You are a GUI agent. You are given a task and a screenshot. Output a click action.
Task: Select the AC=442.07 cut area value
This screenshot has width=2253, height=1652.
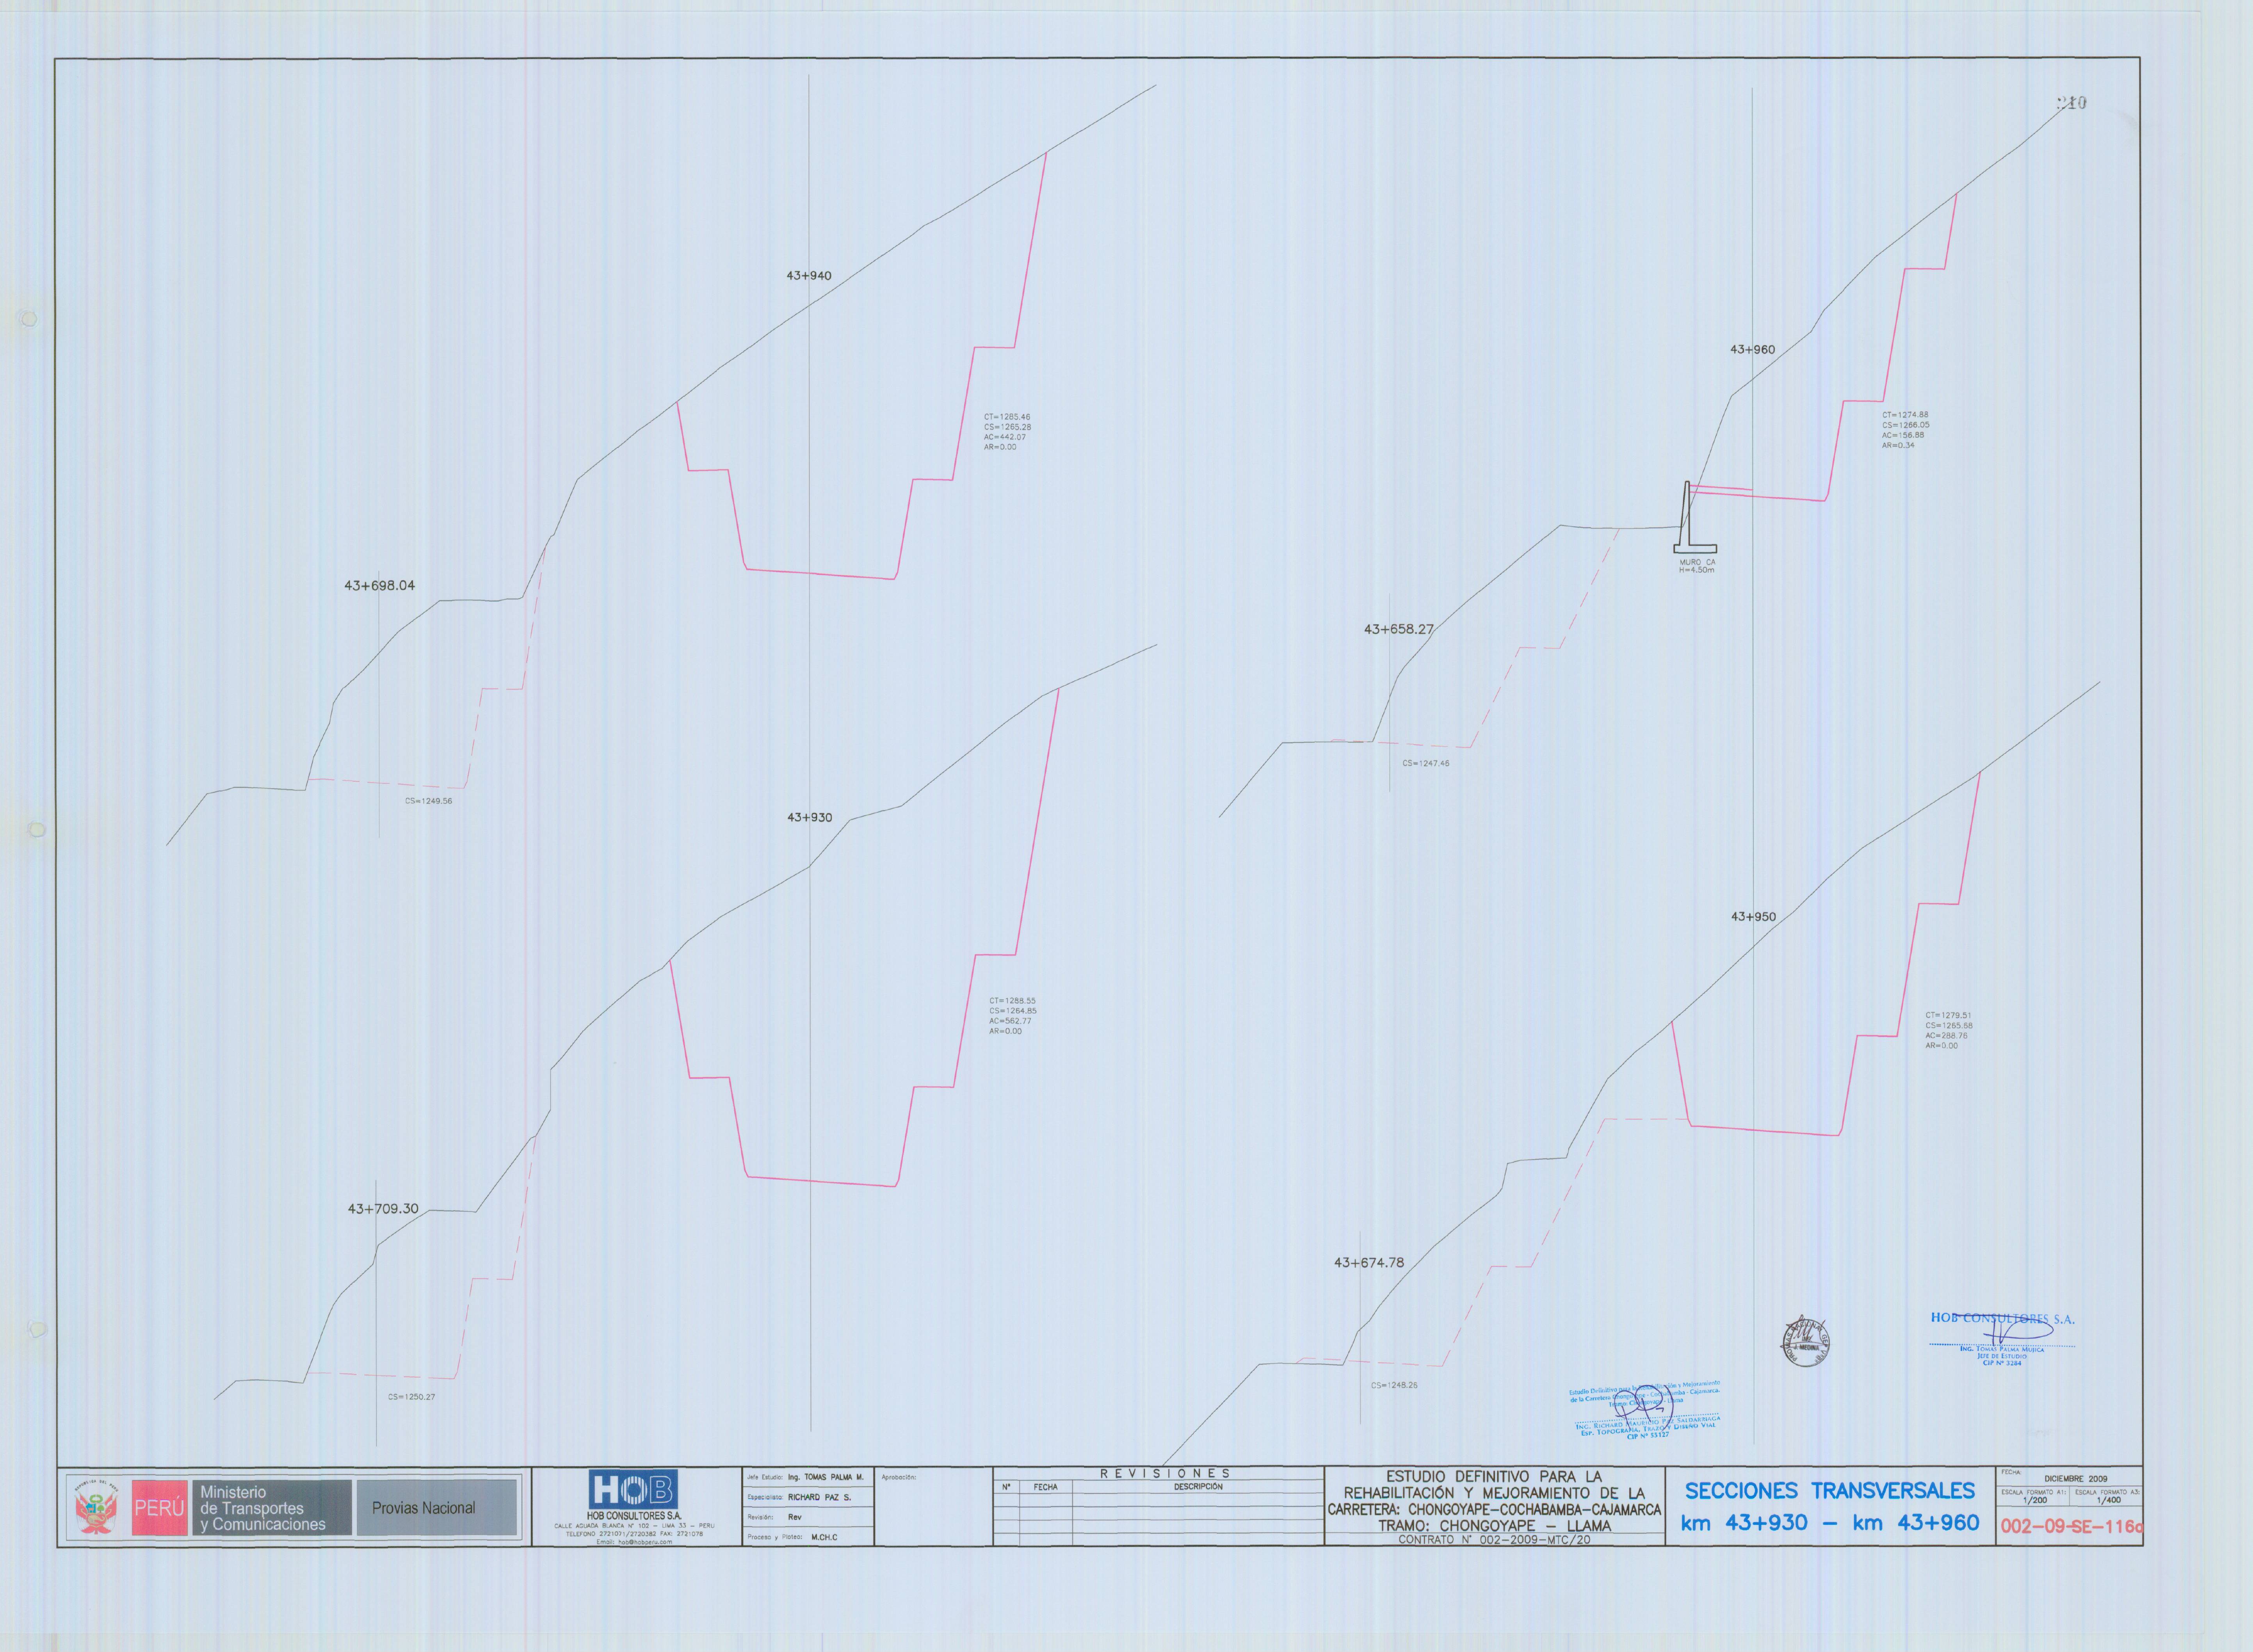click(x=1005, y=437)
